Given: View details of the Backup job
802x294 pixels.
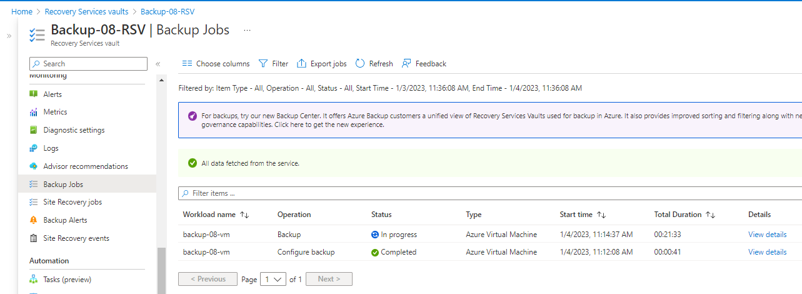Looking at the screenshot, I should click(x=767, y=235).
